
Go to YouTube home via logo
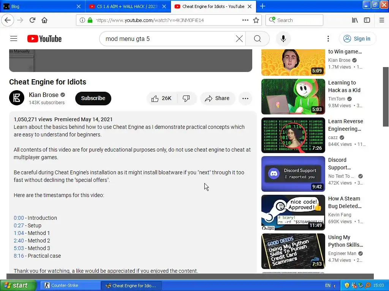(44, 39)
